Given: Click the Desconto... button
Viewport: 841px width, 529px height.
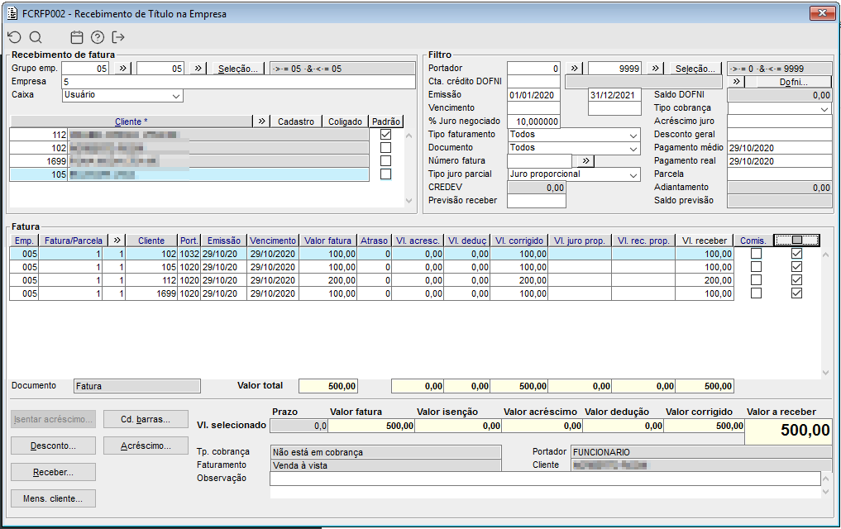Looking at the screenshot, I should click(53, 446).
